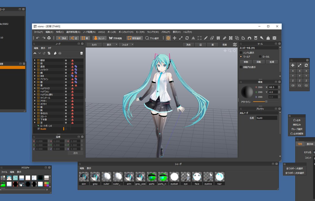Click the lighting sphere preview in 環境
The image size is (315, 201).
[x=247, y=92]
